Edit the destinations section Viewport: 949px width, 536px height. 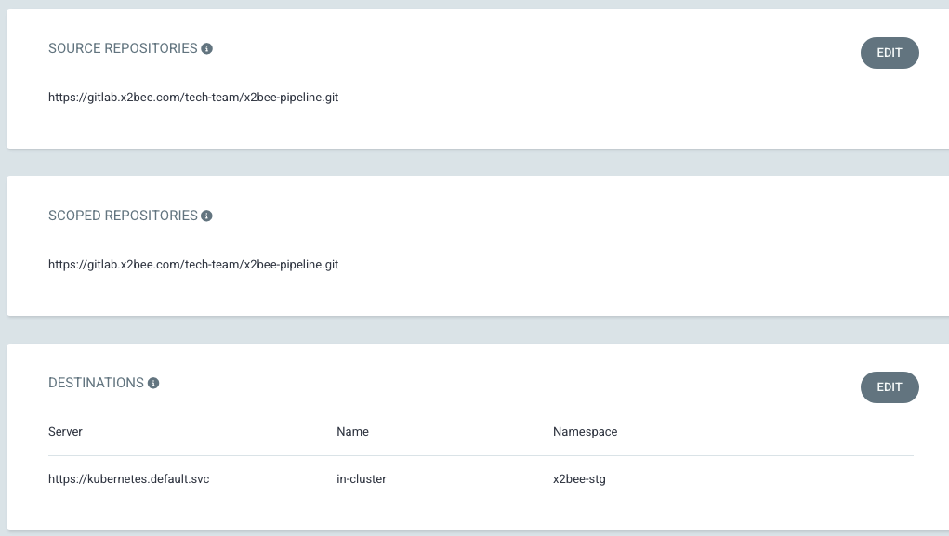(890, 387)
